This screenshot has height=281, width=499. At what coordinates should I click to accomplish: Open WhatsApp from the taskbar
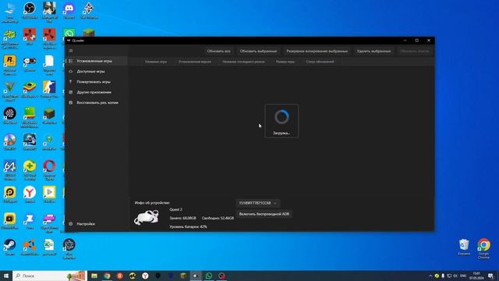(209, 276)
